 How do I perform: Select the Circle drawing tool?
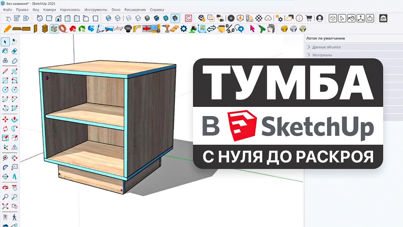(5, 90)
